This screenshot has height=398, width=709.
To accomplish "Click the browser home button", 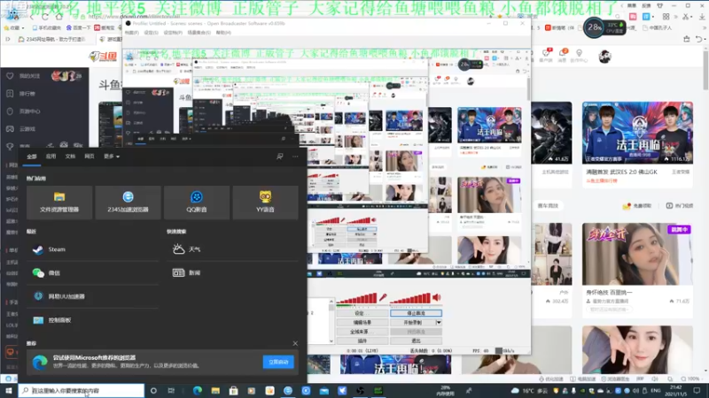I will (58, 17).
